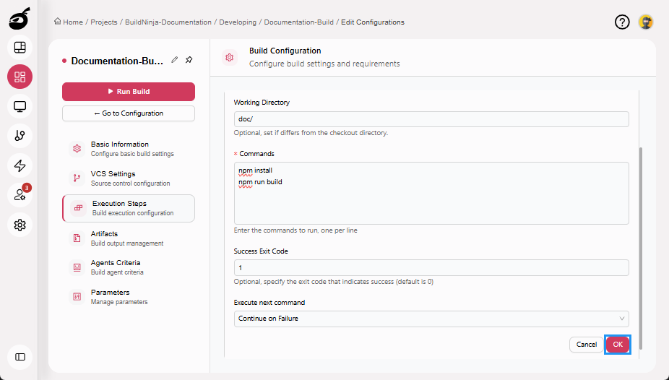Open Artifacts section
This screenshot has width=669, height=380.
pyautogui.click(x=129, y=238)
